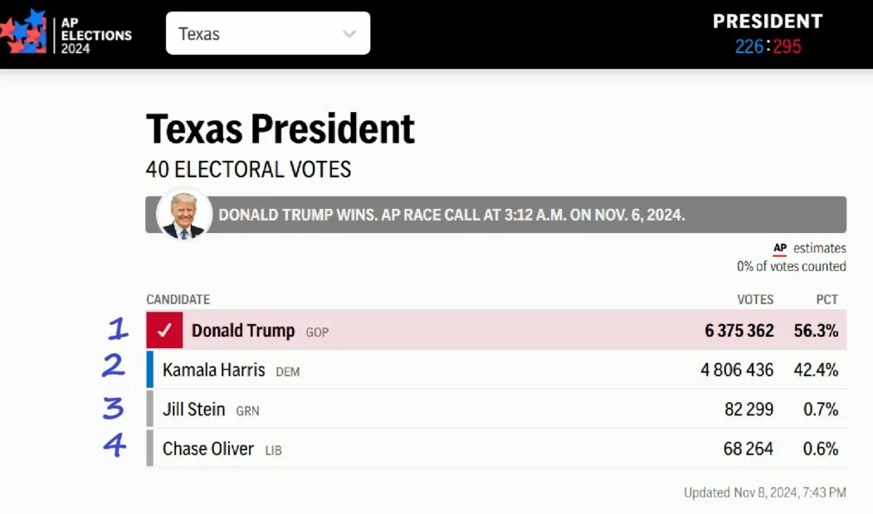Image resolution: width=873 pixels, height=514 pixels.
Task: Click the red winner checkmark icon
Action: pyautogui.click(x=164, y=331)
